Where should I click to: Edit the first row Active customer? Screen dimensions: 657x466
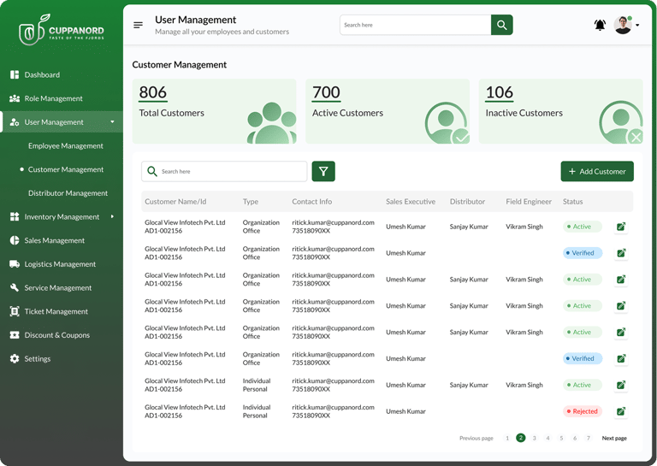[621, 227]
